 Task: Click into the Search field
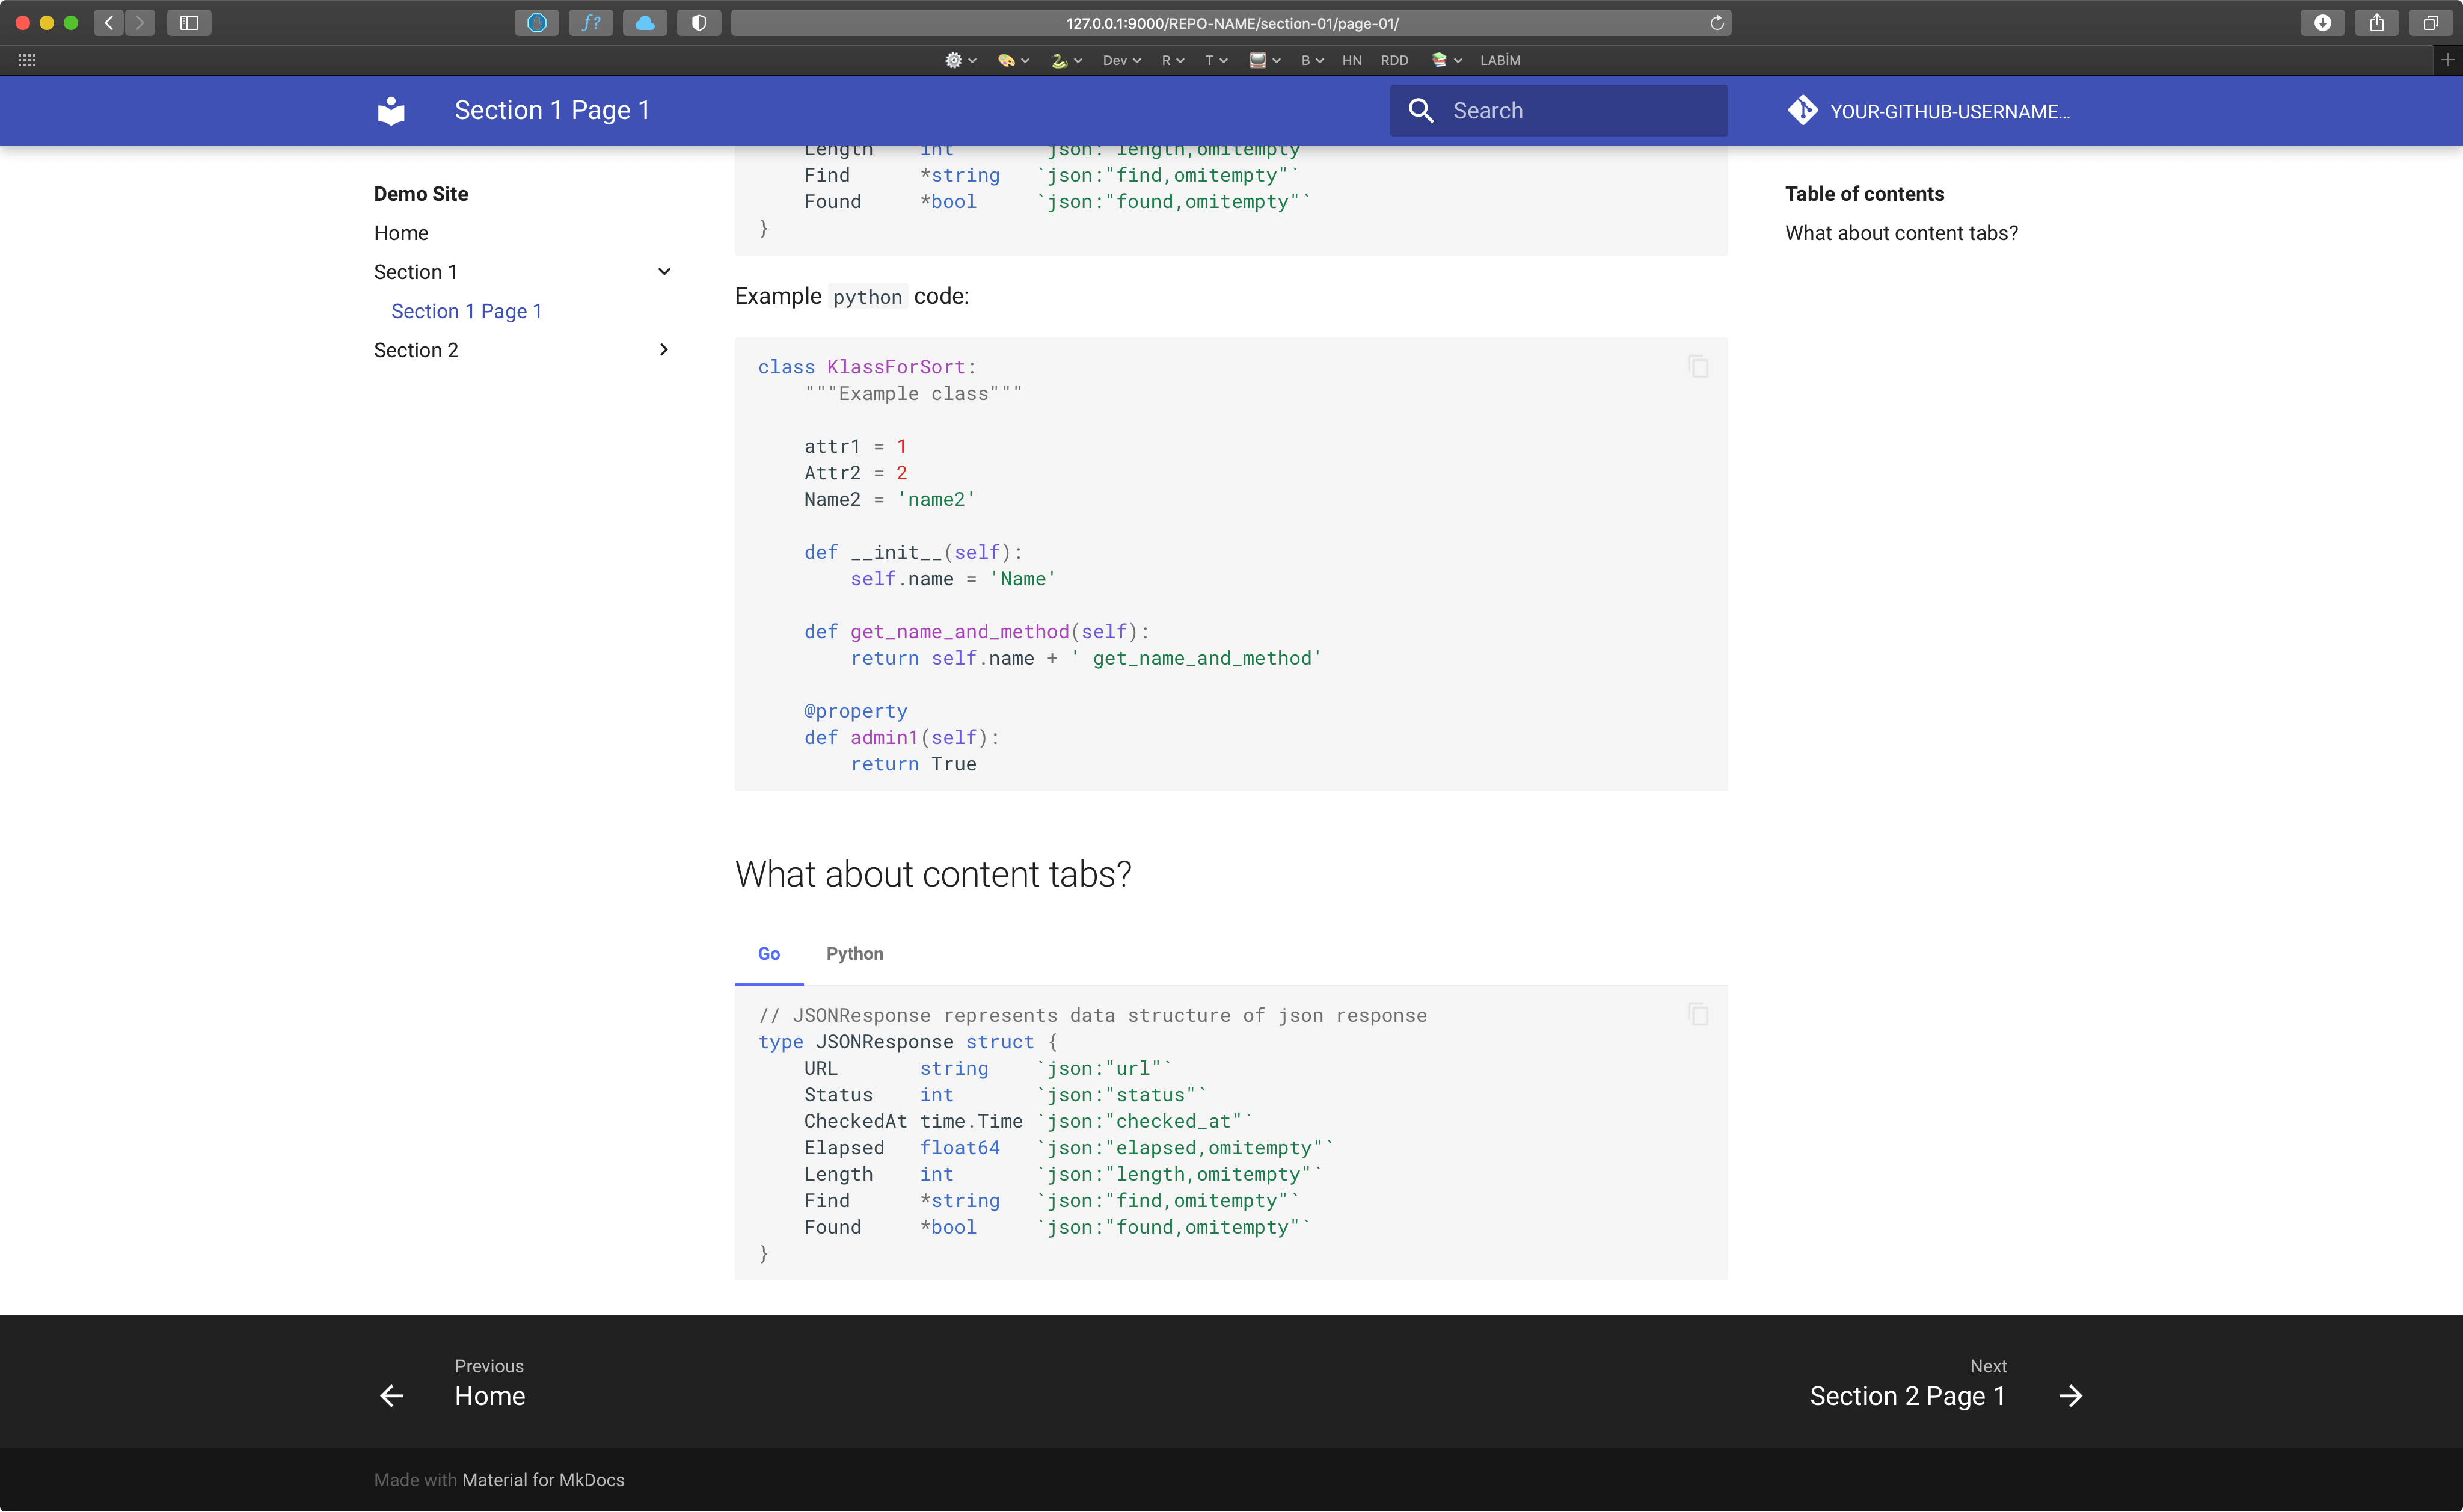(x=1559, y=110)
